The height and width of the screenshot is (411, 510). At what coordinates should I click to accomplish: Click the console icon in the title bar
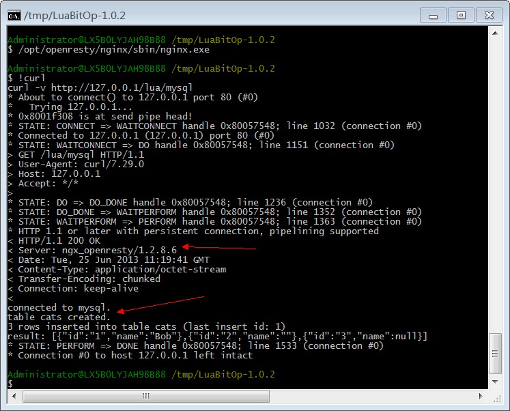pyautogui.click(x=14, y=15)
